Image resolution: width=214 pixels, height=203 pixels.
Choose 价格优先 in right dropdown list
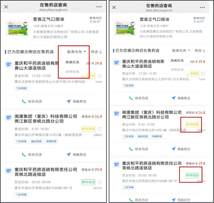point(177,70)
